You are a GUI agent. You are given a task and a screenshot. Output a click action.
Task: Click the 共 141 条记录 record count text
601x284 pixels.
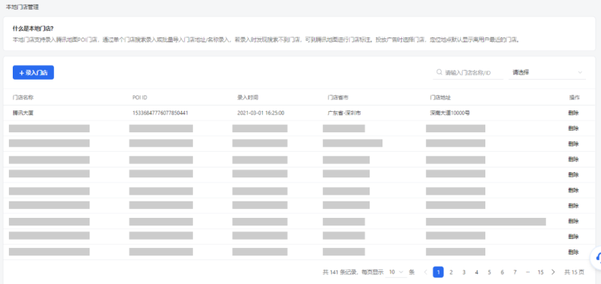point(340,272)
